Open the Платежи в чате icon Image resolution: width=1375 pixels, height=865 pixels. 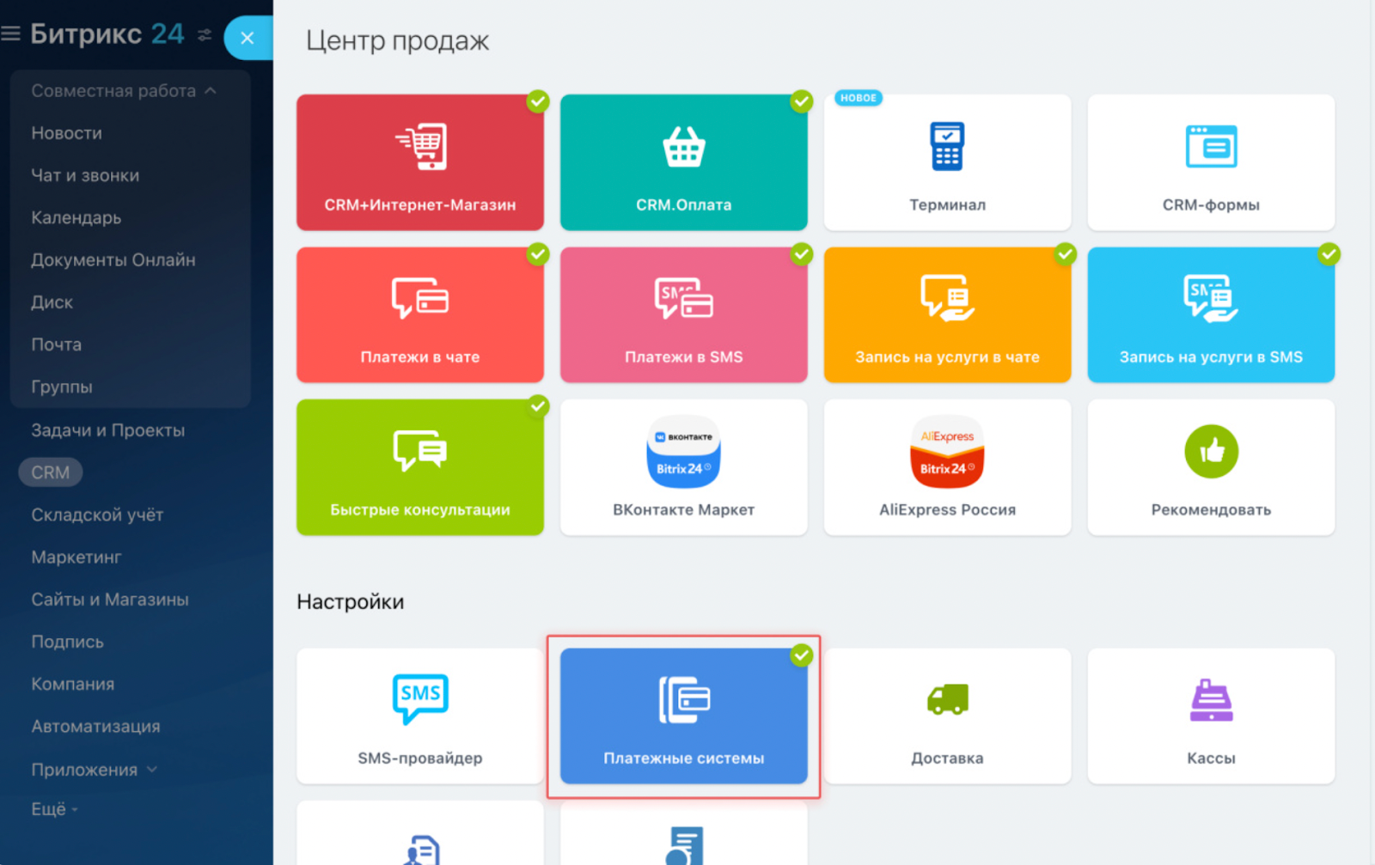(x=420, y=298)
